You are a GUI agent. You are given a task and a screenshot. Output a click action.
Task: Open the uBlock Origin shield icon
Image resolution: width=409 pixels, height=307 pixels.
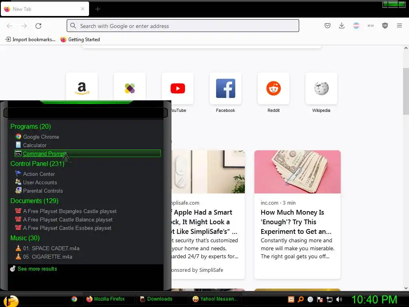(385, 26)
